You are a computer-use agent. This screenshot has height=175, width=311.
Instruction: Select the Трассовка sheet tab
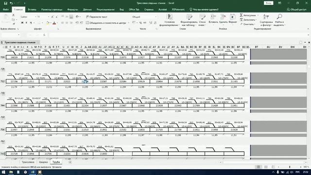click(28, 162)
